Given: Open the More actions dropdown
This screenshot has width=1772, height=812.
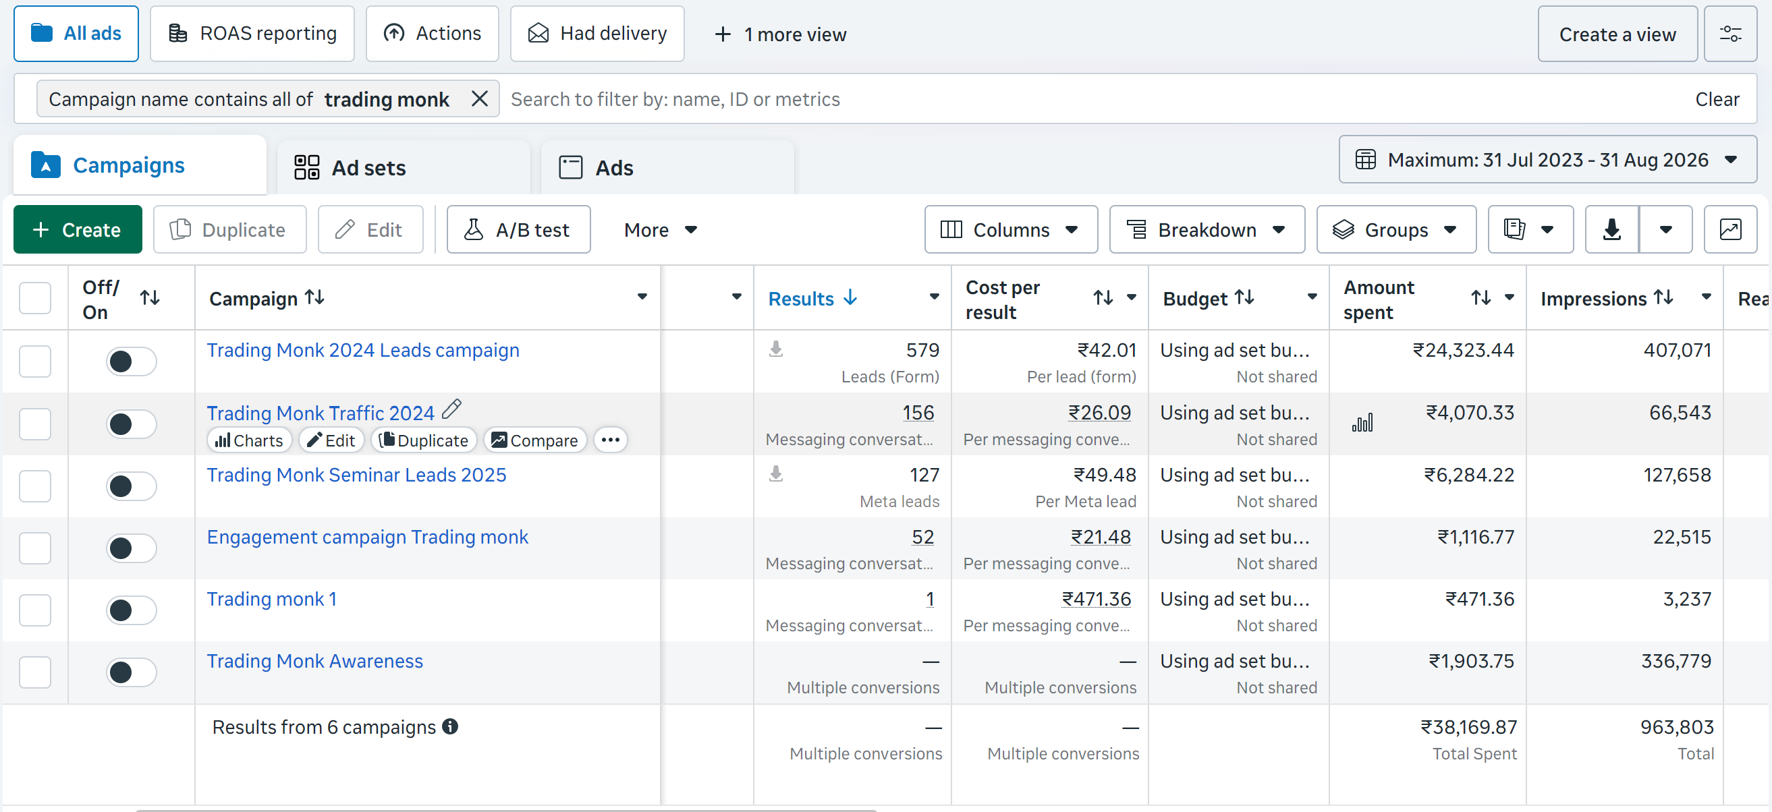Looking at the screenshot, I should (x=661, y=230).
